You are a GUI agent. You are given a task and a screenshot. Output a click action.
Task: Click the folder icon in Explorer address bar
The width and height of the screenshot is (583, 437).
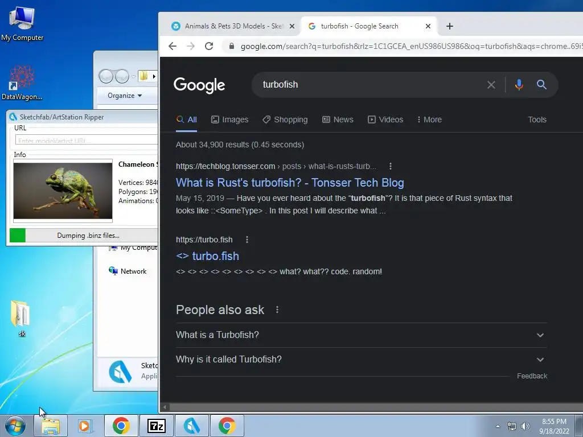[144, 76]
